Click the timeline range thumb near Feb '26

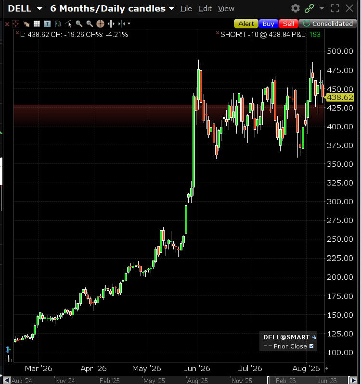268,380
